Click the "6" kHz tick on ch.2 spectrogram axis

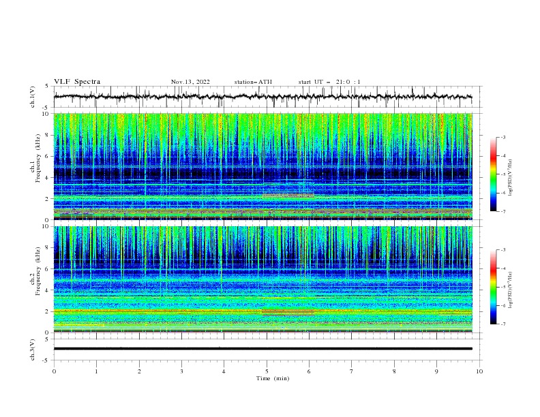(48, 269)
